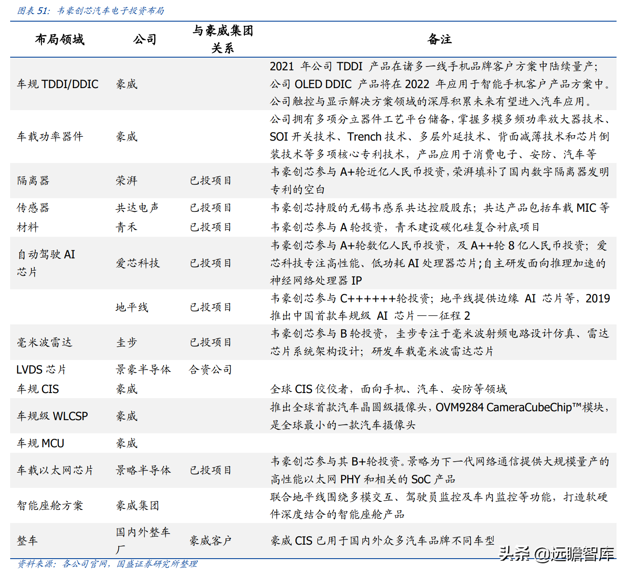628x576 pixels.
Task: Select the '车规 MCU' cell
Action: click(x=40, y=443)
